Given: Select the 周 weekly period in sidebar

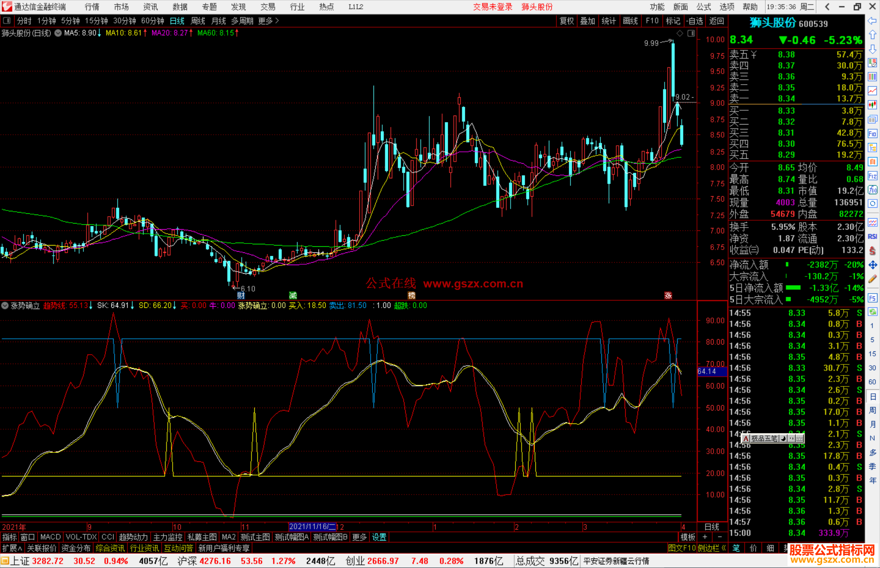Looking at the screenshot, I should click(872, 410).
